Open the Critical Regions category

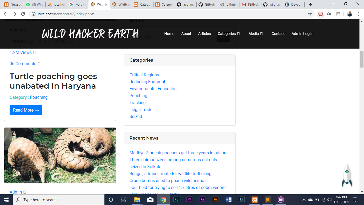coord(144,75)
